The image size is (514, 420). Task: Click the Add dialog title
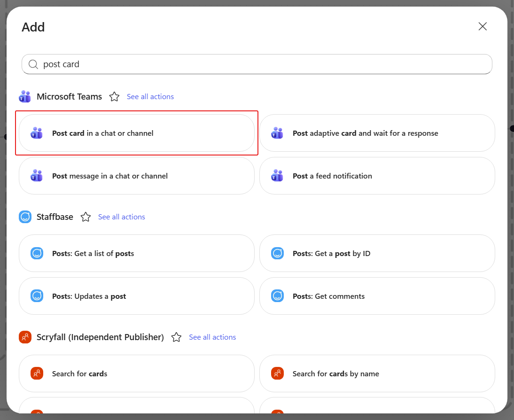point(33,27)
